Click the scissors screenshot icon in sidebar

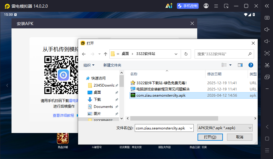(x=267, y=65)
